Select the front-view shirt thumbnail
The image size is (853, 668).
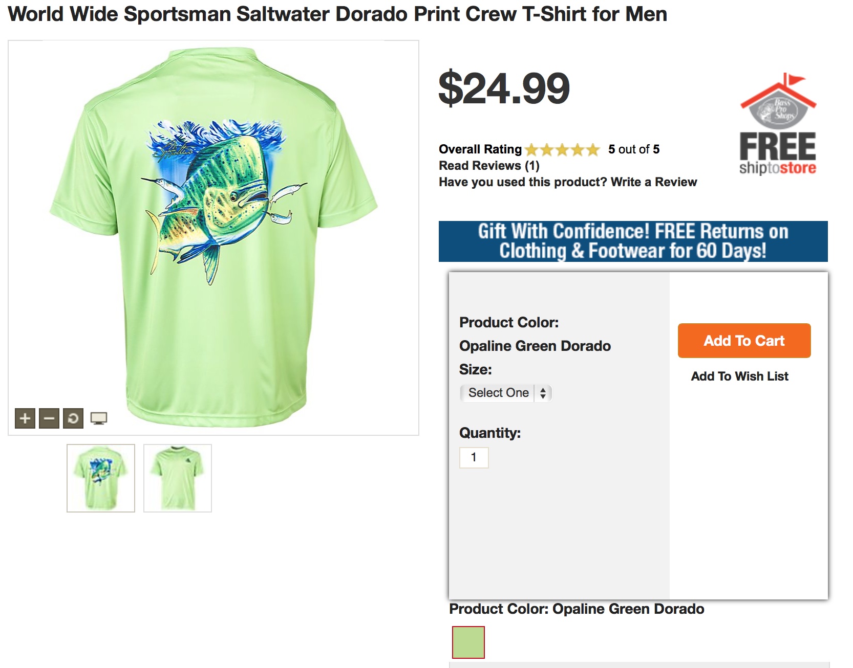[x=177, y=478]
